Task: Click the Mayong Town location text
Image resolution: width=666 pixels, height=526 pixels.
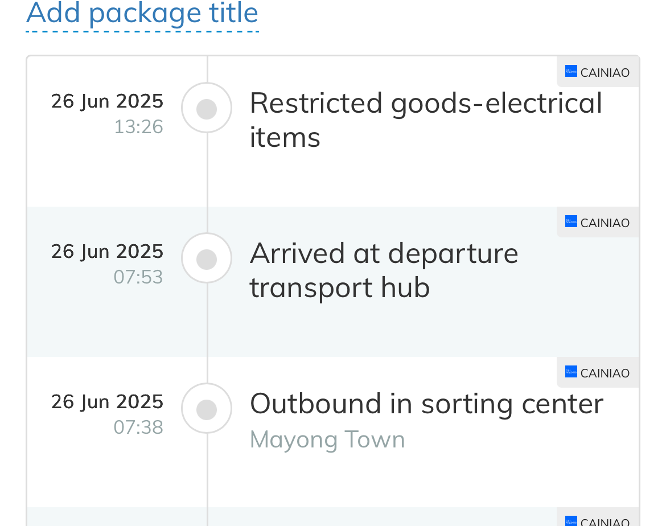Action: point(327,439)
